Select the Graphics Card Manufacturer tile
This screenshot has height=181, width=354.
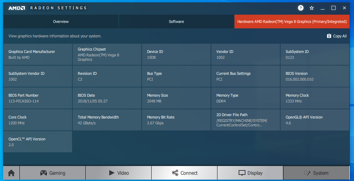pos(38,54)
